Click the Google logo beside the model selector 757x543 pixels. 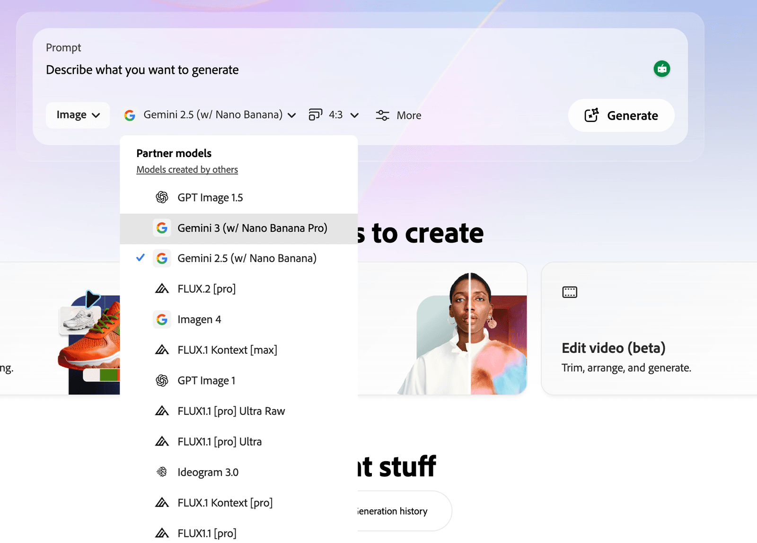point(130,115)
